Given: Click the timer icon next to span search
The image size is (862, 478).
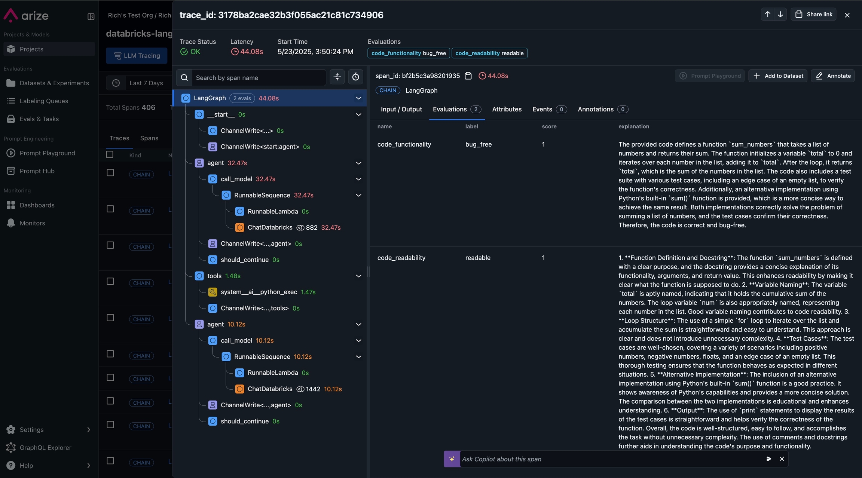Looking at the screenshot, I should coord(355,77).
